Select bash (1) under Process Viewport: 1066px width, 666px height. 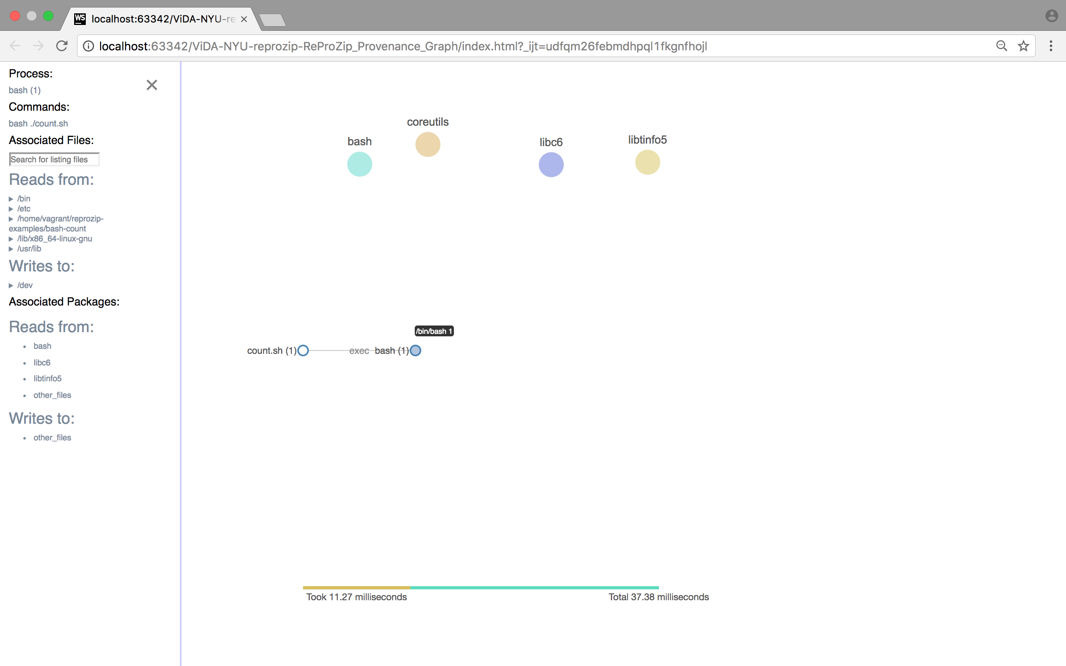point(24,90)
